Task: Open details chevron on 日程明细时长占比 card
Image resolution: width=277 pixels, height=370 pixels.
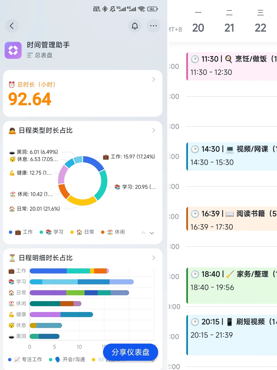Action: click(154, 258)
